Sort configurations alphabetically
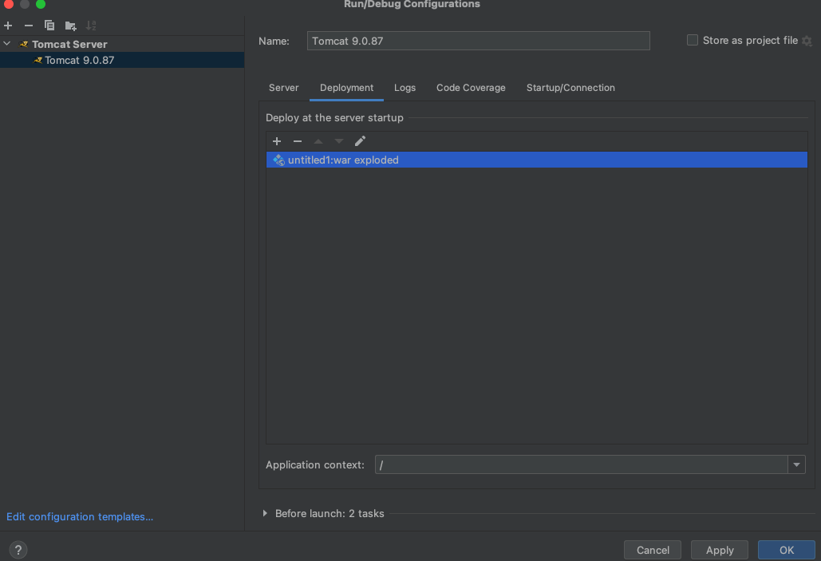821x561 pixels. tap(91, 26)
